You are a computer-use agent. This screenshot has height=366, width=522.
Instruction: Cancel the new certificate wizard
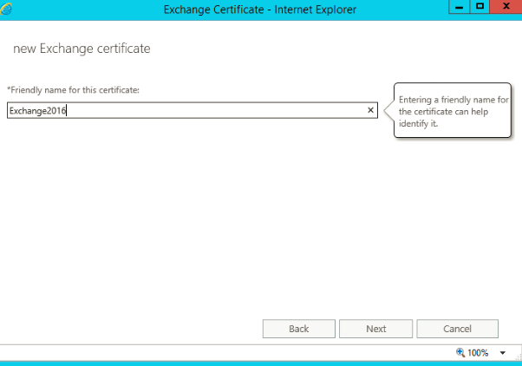click(x=457, y=329)
